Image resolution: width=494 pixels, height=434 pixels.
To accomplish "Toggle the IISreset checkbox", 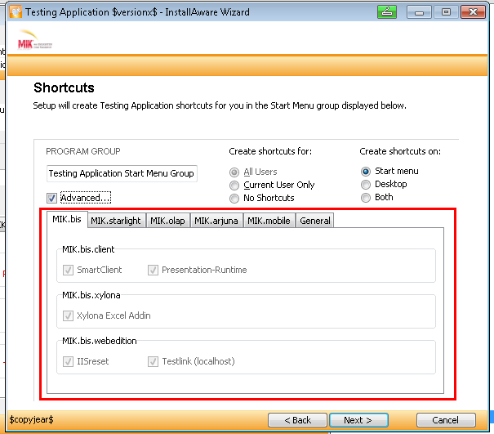I will 68,361.
